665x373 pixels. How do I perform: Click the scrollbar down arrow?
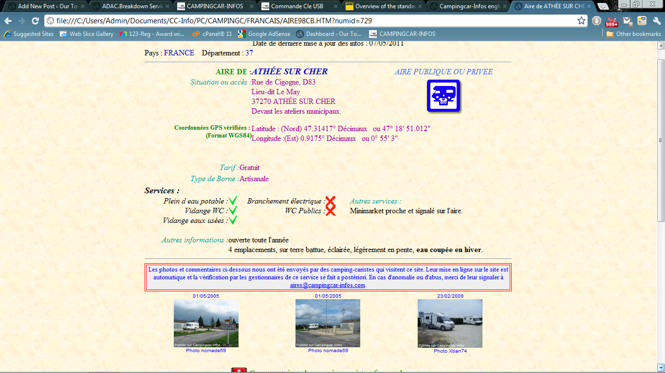point(661,367)
